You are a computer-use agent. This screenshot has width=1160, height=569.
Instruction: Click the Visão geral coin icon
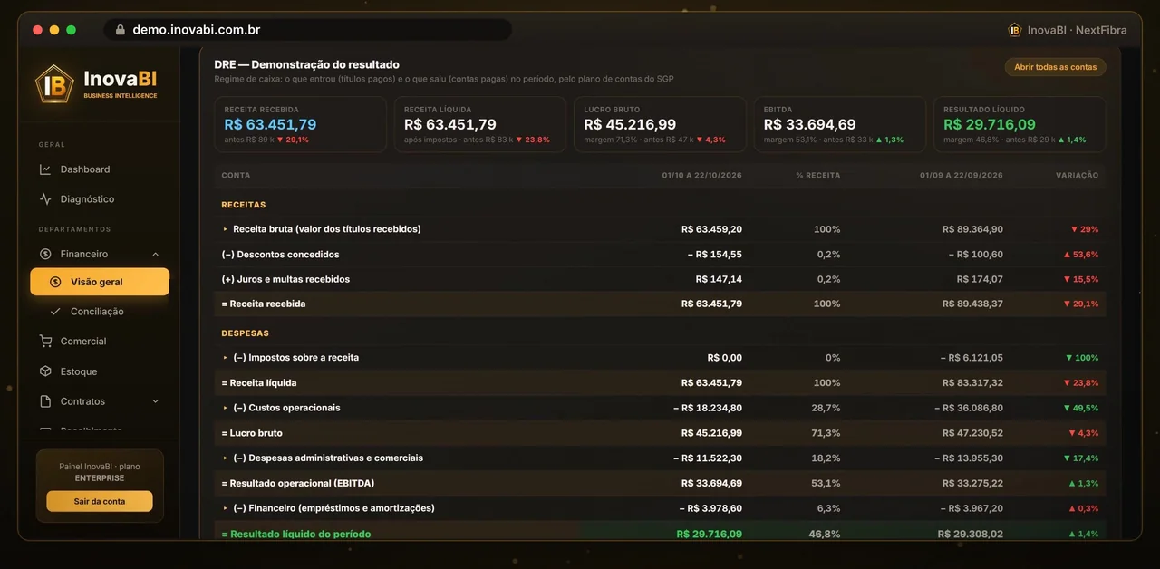click(x=56, y=282)
